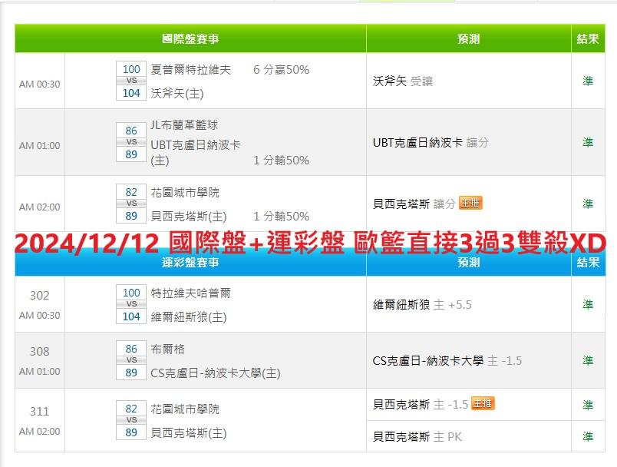This screenshot has width=617, height=467.
Task: Select team 夏普爾特拉維夫
Action: click(x=191, y=70)
